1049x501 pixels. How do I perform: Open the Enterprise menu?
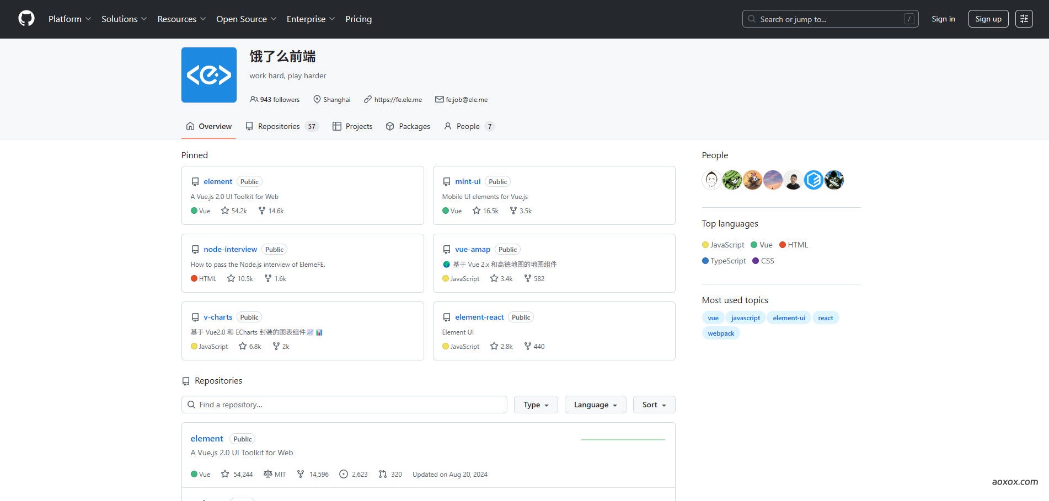pos(310,18)
